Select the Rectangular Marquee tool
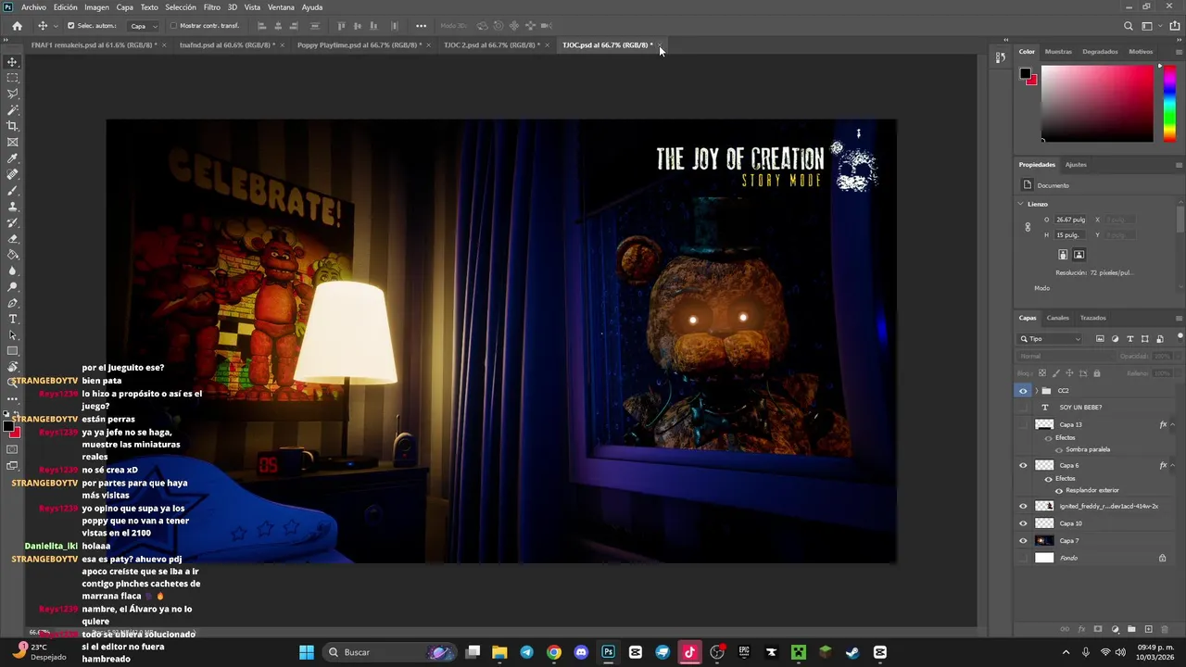 click(12, 78)
